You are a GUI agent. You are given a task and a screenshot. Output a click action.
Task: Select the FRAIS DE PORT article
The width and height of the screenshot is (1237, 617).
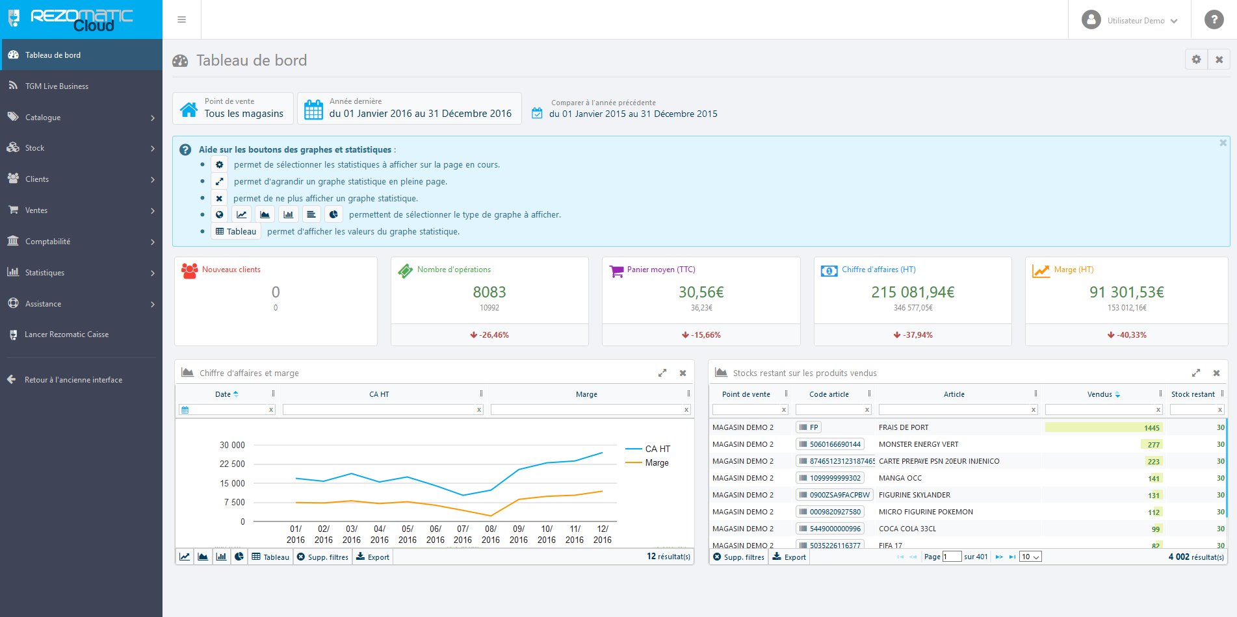point(904,427)
